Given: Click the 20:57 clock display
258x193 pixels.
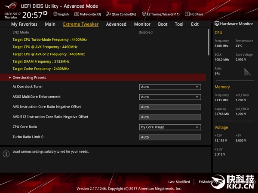Looking at the screenshot, I should tap(32, 15).
